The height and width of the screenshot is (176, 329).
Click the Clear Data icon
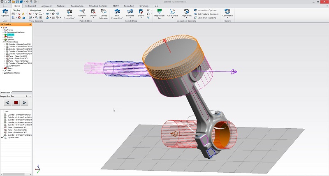click(x=172, y=13)
